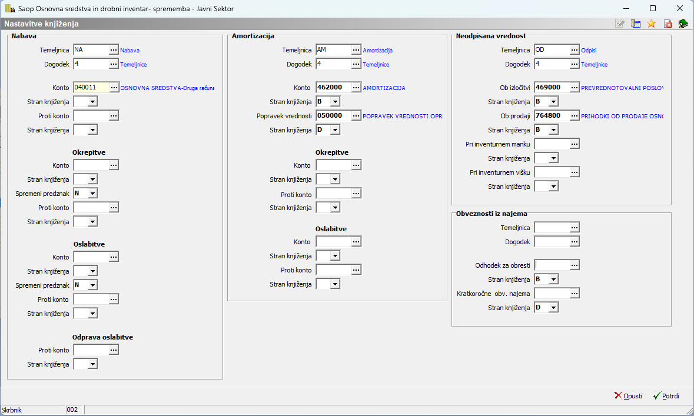Expand Stran knjiženja dropdown under Ob prodaji
The image size is (694, 416).
point(553,130)
